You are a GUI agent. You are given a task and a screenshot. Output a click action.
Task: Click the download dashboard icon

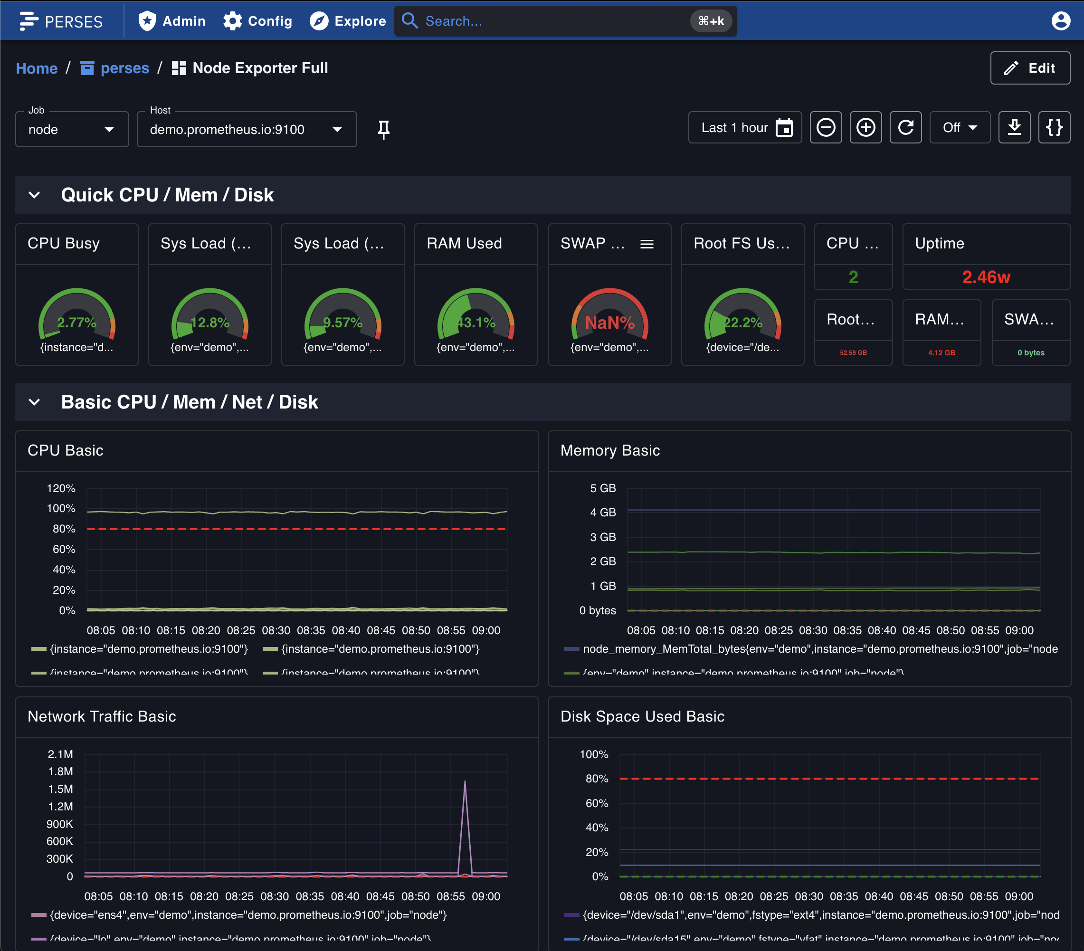coord(1014,127)
